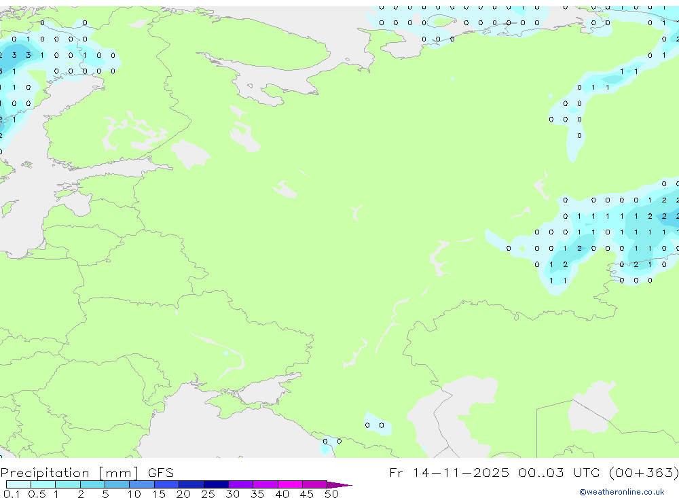The height and width of the screenshot is (498, 679).
Task: Select the 5–10 mm legend swatch
Action: [x=117, y=484]
